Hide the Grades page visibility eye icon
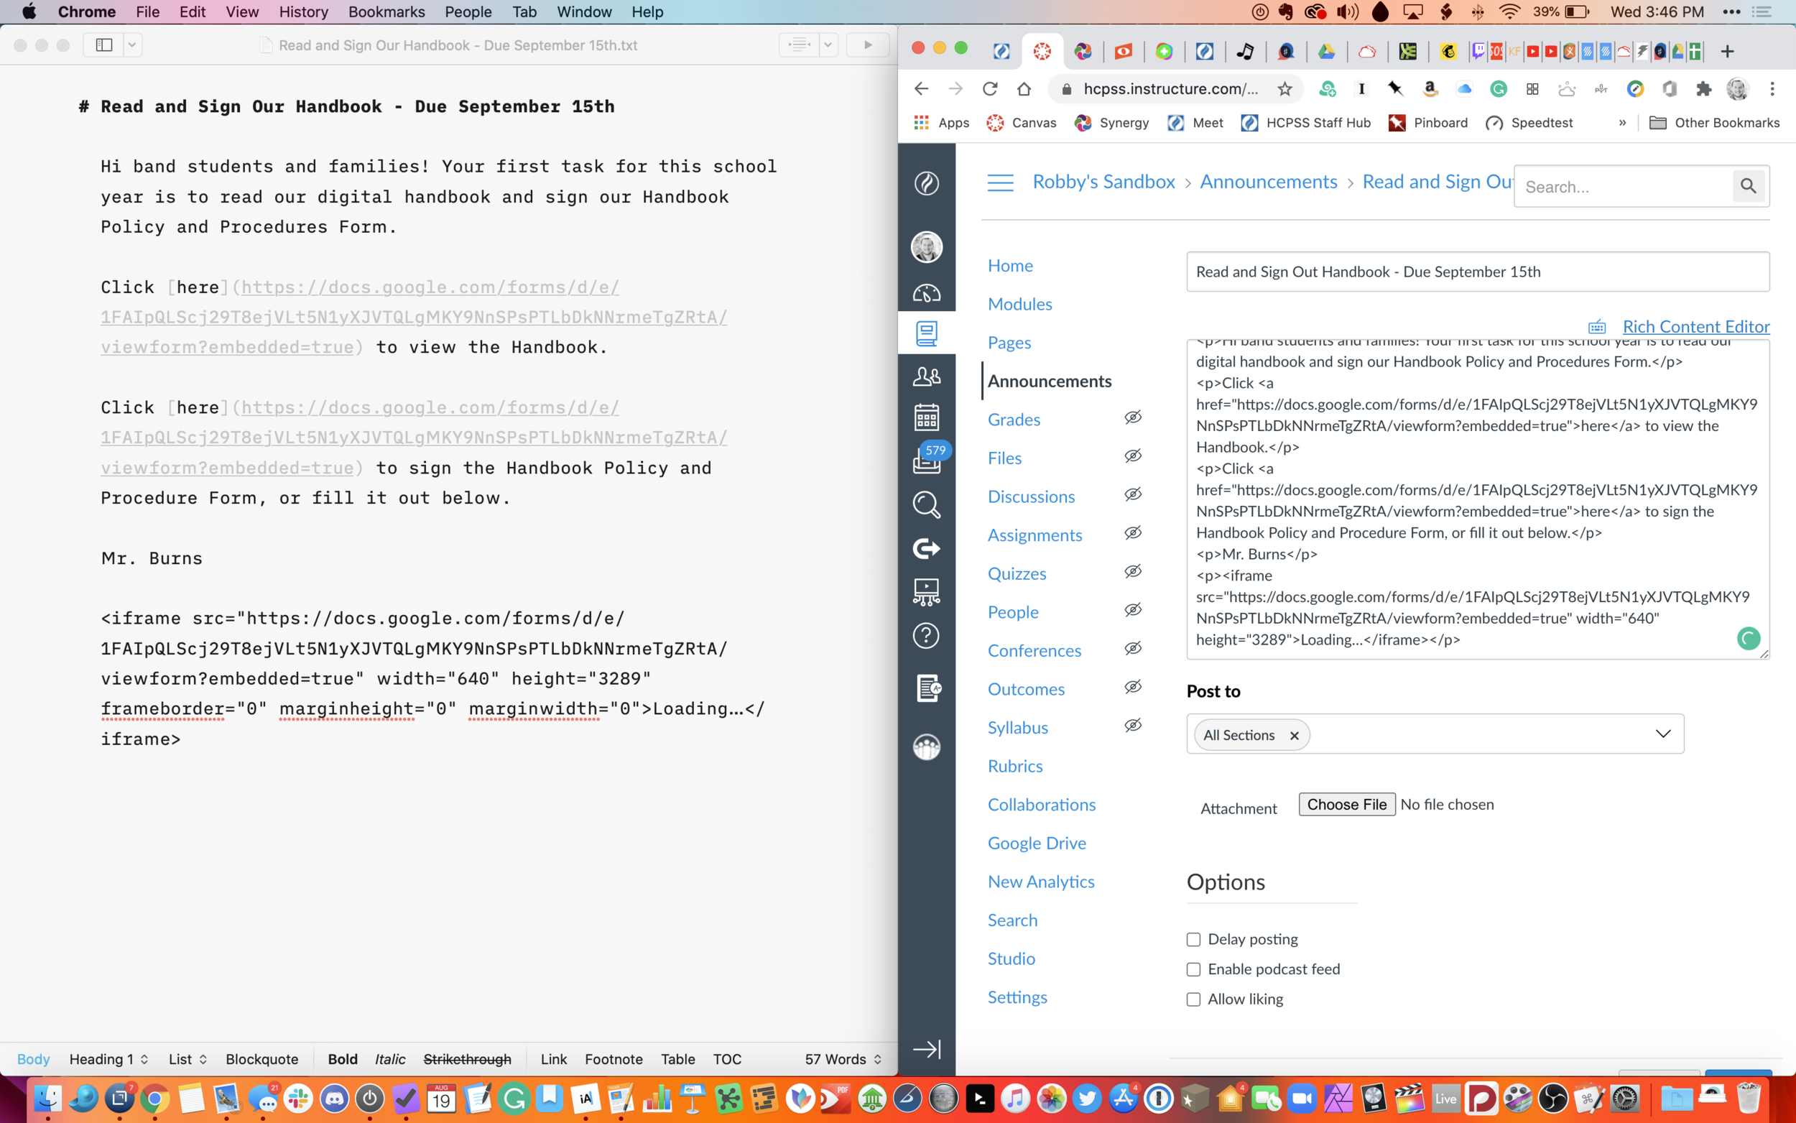The height and width of the screenshot is (1123, 1796). pyautogui.click(x=1134, y=417)
